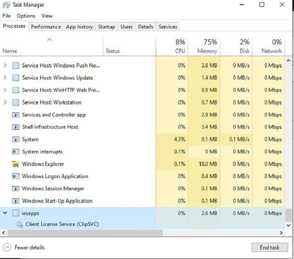The width and height of the screenshot is (294, 259).
Task: Collapse the wsappx process group
Action: coord(5,213)
